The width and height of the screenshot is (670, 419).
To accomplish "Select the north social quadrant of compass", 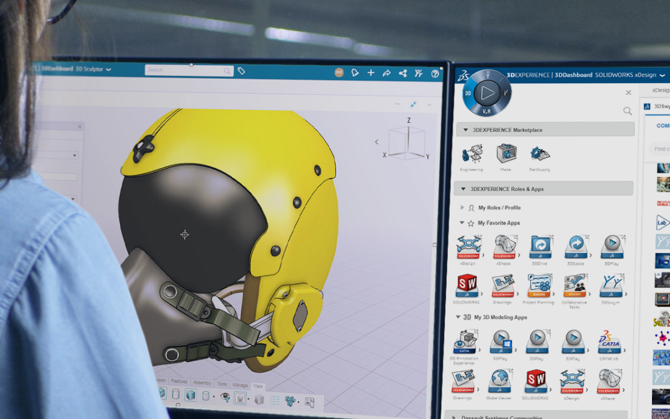I will pyautogui.click(x=488, y=75).
